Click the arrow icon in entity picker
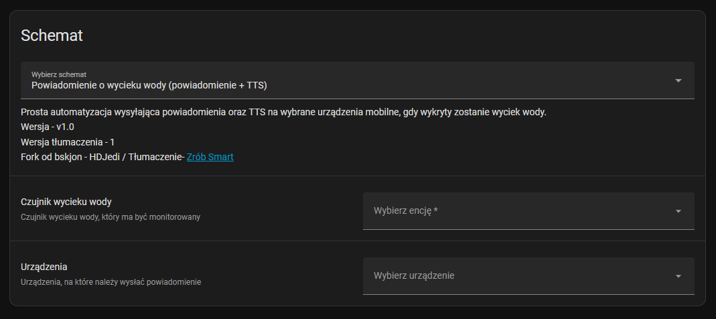716x319 pixels. [x=678, y=211]
